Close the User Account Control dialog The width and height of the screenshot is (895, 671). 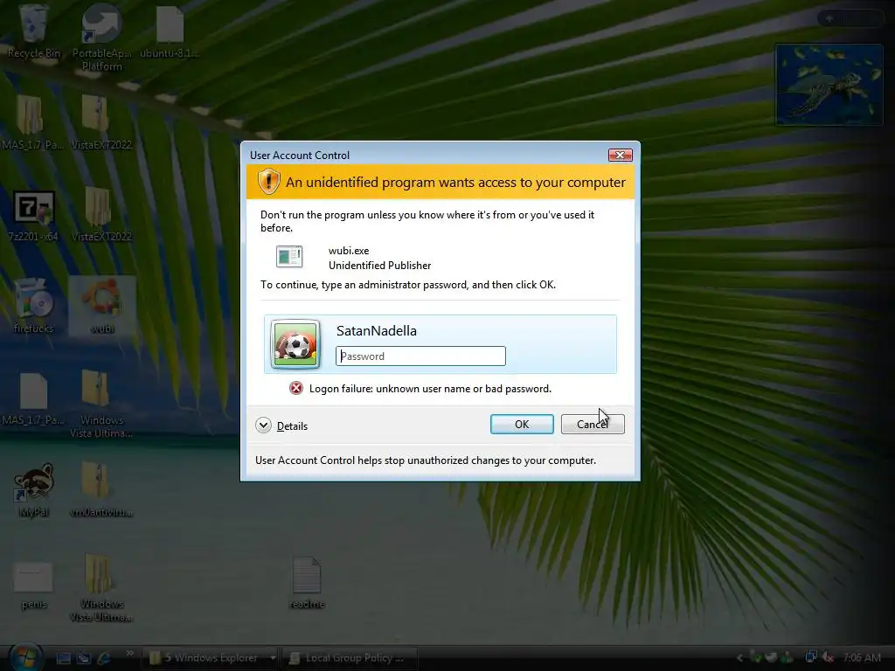(620, 156)
